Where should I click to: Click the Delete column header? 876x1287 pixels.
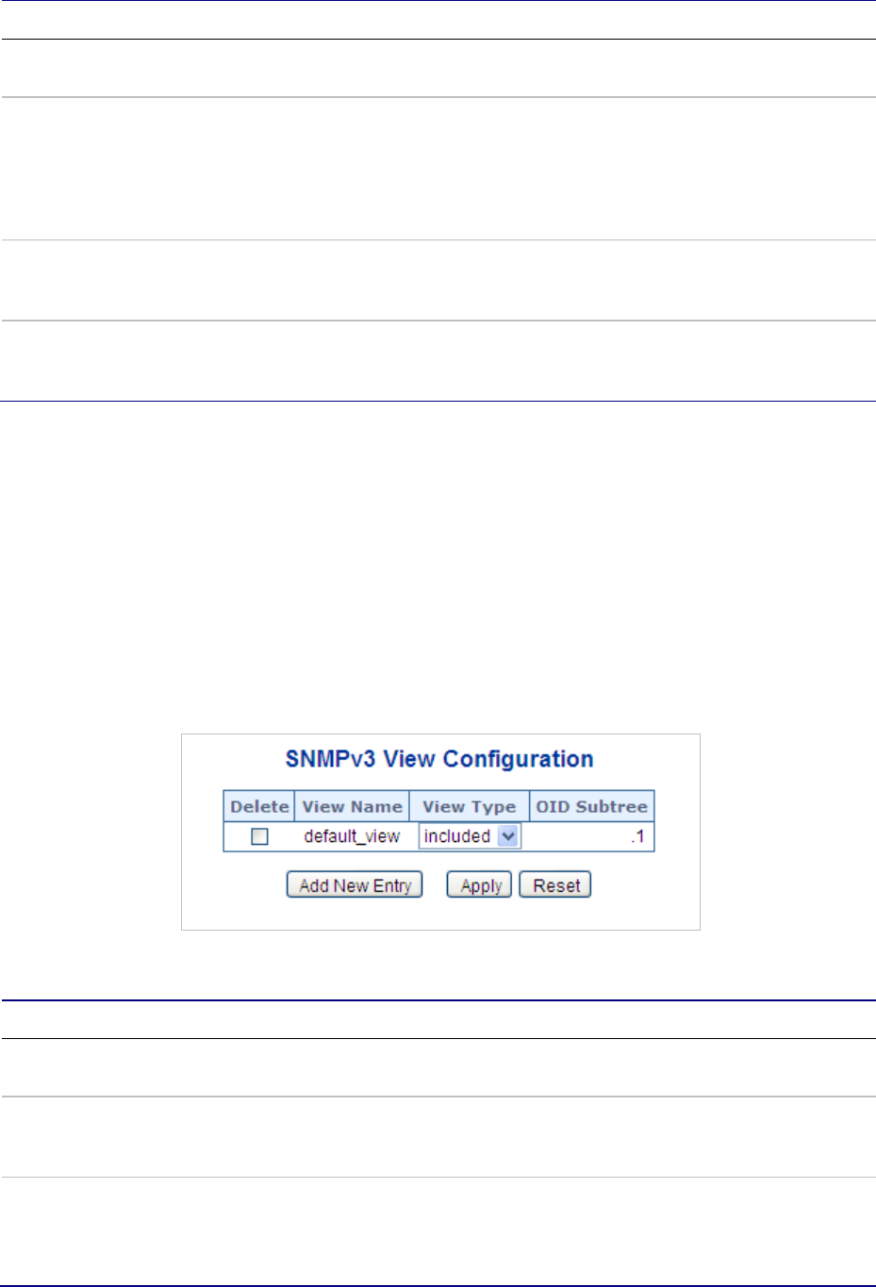pos(259,806)
